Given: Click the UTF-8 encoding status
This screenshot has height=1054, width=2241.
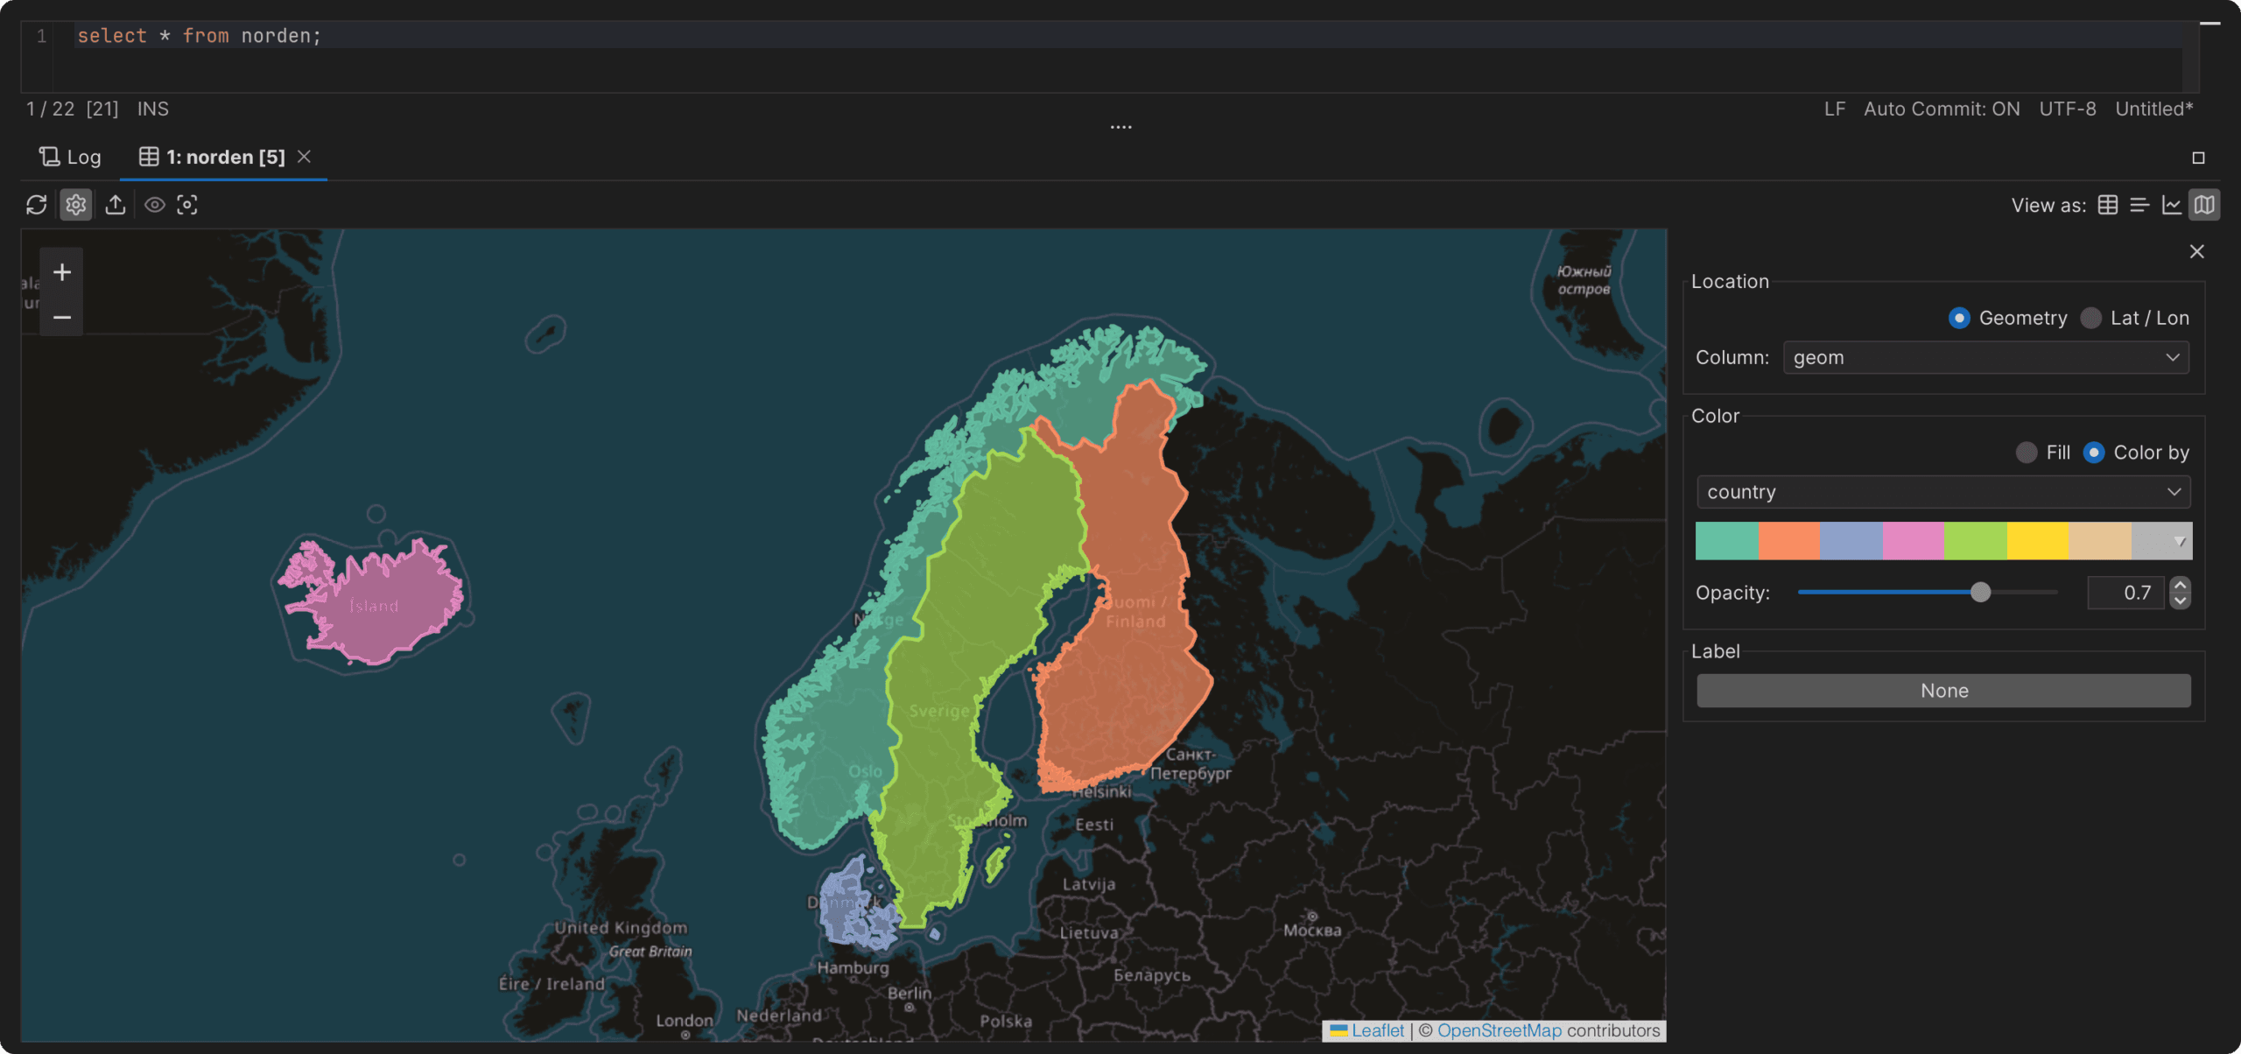Looking at the screenshot, I should tap(2068, 109).
